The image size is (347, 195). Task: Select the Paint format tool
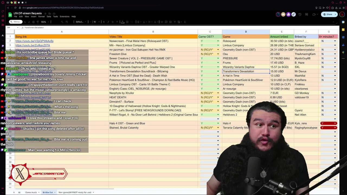38,22
